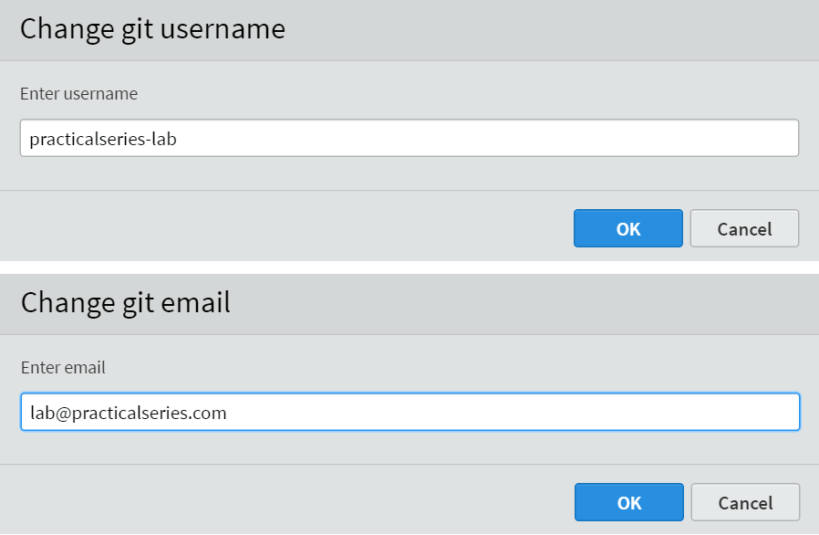Focus the Enter email input field

click(x=410, y=412)
